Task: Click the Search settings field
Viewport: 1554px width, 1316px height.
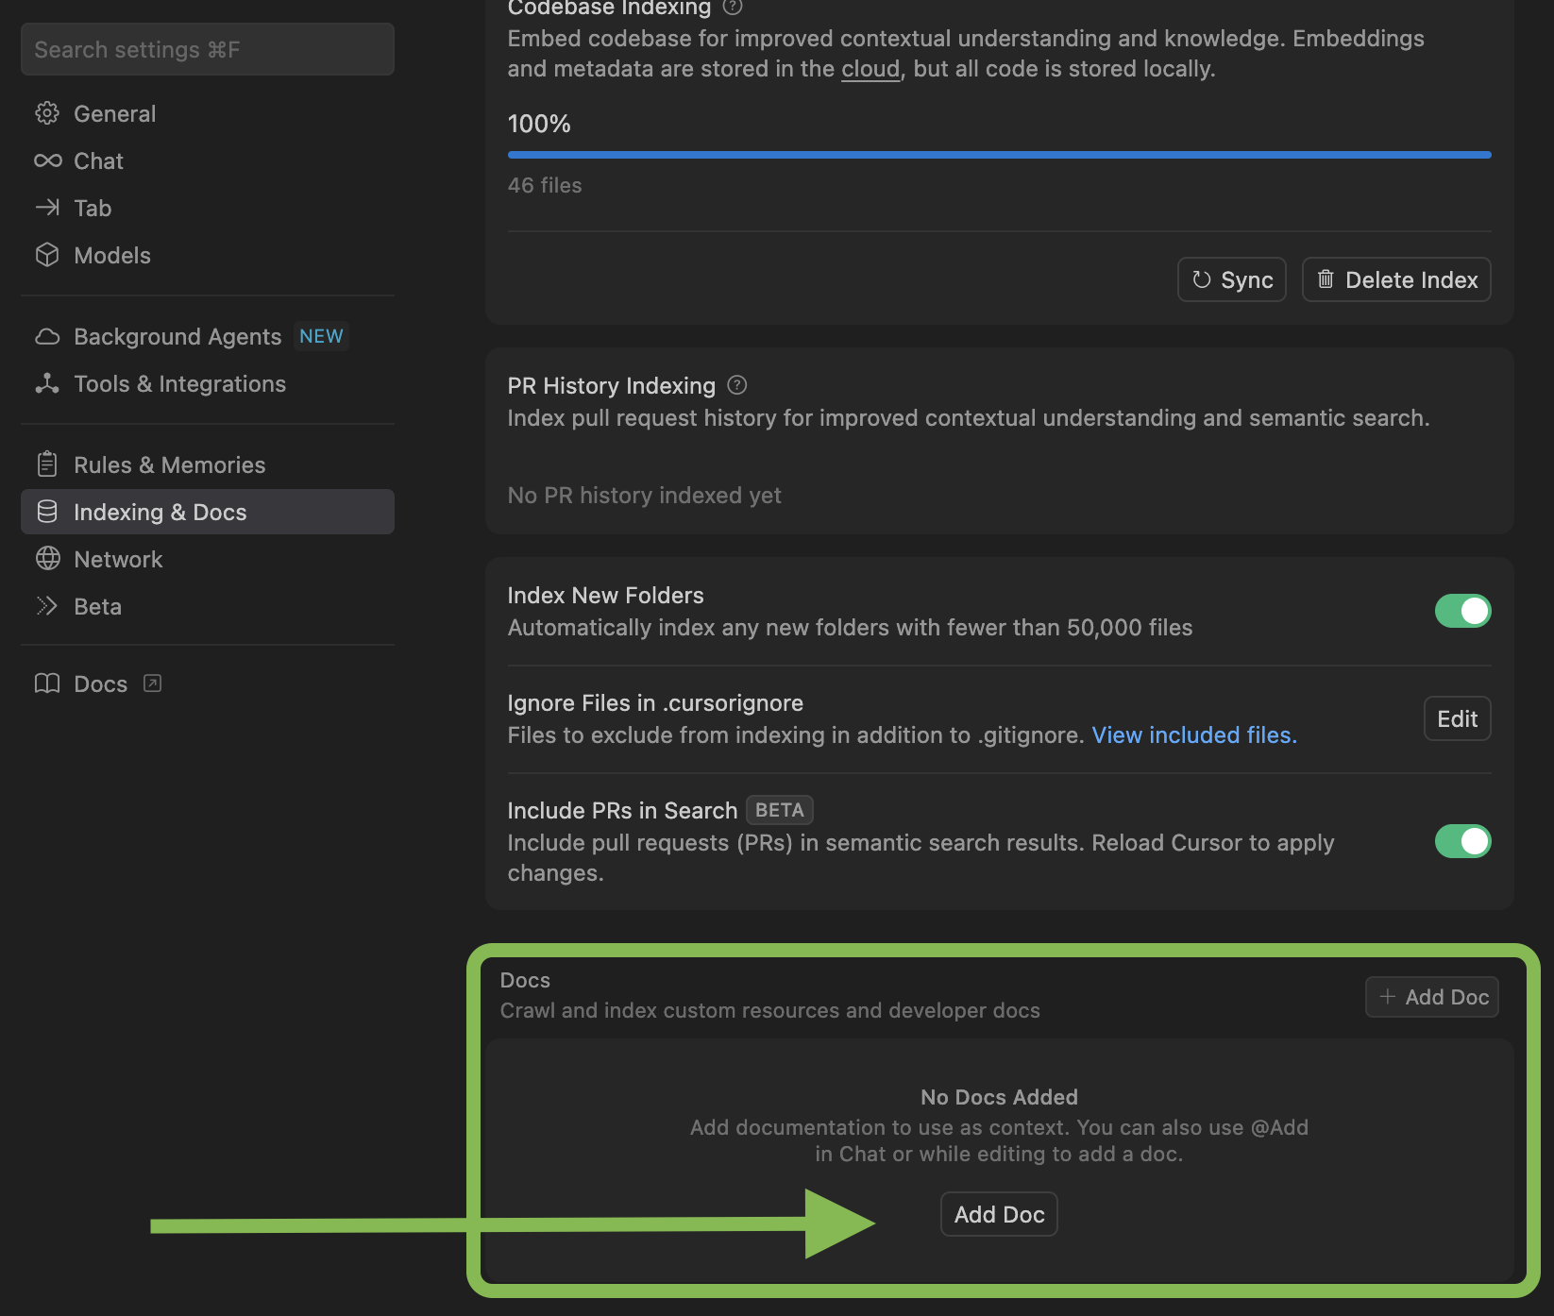Action: coord(207,49)
